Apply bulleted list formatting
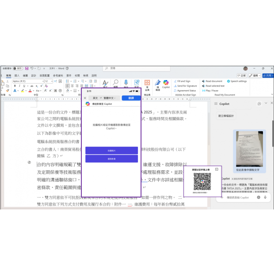Screen dimensions: 274x274 (x=68, y=81)
